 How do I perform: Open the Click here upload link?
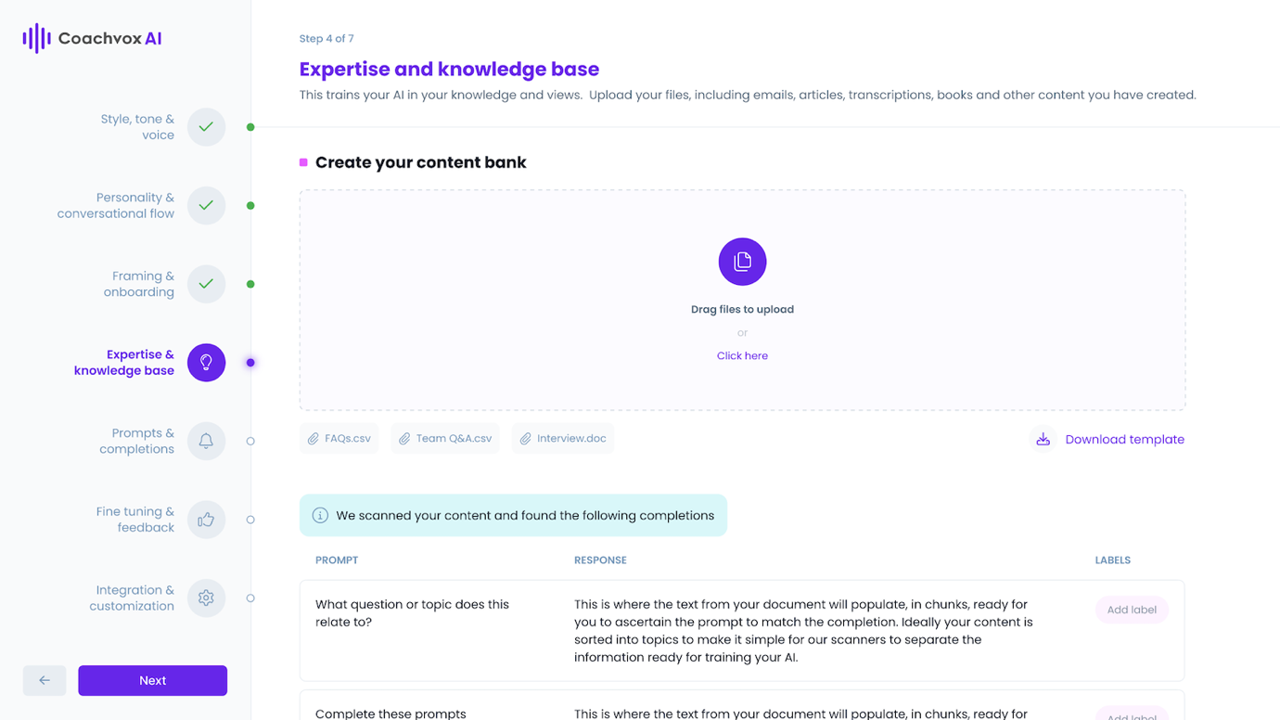point(742,355)
